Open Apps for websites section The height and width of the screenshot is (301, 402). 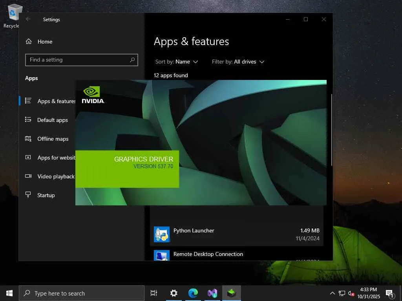[50, 158]
